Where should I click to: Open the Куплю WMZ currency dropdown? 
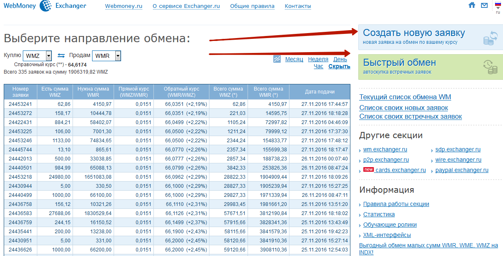coord(37,55)
